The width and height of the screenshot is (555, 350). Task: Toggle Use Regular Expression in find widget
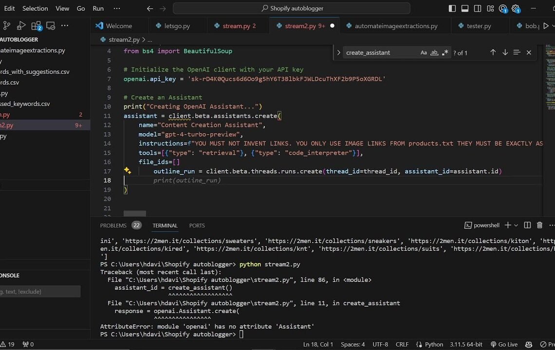click(445, 52)
